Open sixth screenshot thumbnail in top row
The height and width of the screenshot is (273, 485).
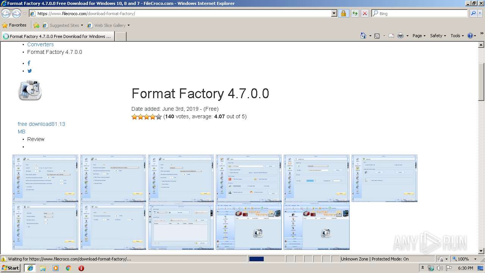(385, 178)
